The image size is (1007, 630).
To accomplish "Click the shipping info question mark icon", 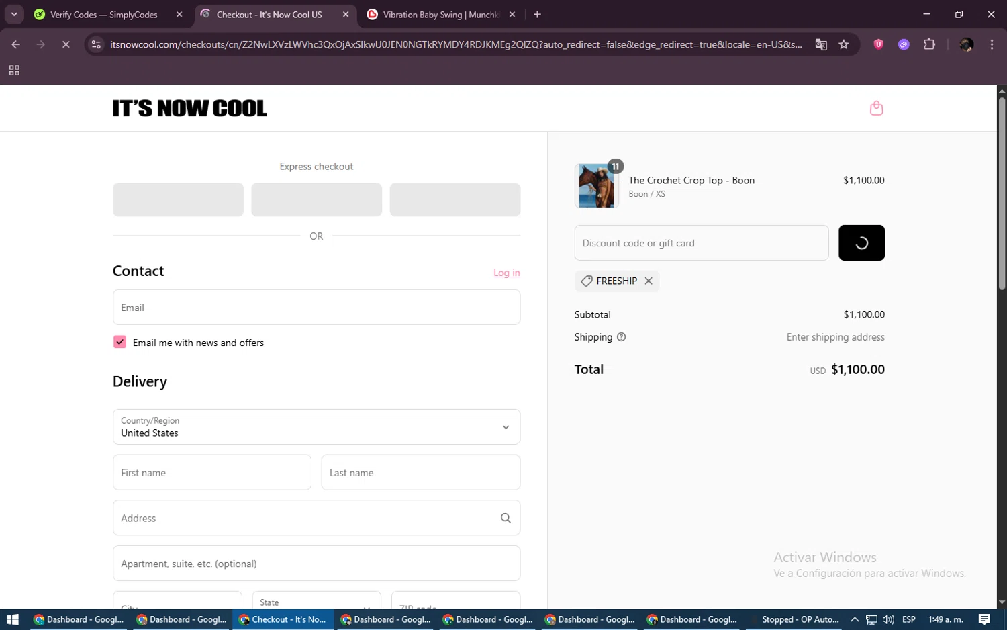I will (x=621, y=337).
